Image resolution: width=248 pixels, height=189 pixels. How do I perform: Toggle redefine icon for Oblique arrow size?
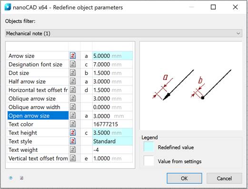[x=73, y=98]
